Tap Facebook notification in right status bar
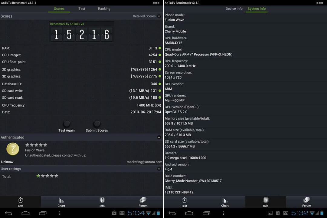This screenshot has width=327, height=218. coord(278,213)
